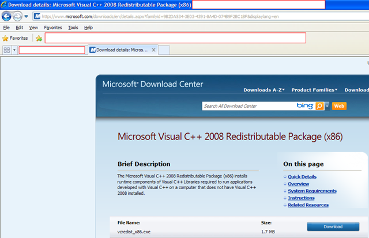
Task: Focus Search All Download Center field
Action: pyautogui.click(x=249, y=106)
